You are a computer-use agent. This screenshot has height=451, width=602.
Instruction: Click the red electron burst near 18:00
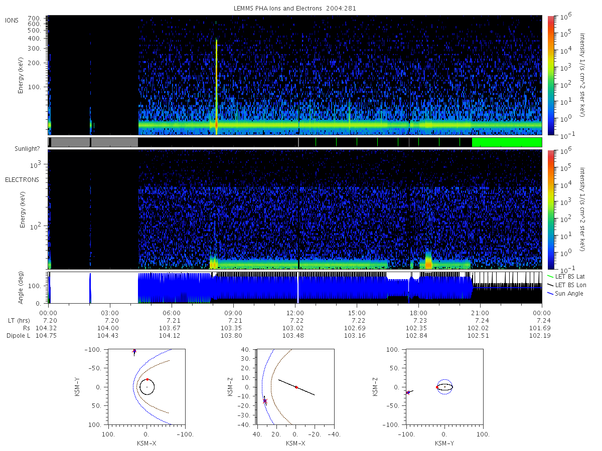428,261
